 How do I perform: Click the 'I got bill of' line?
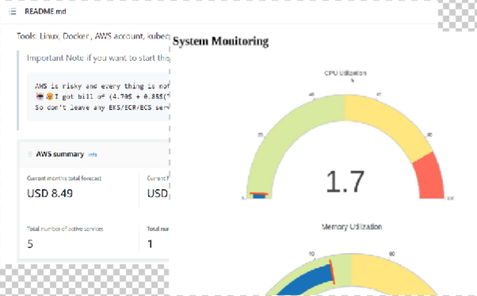(102, 97)
